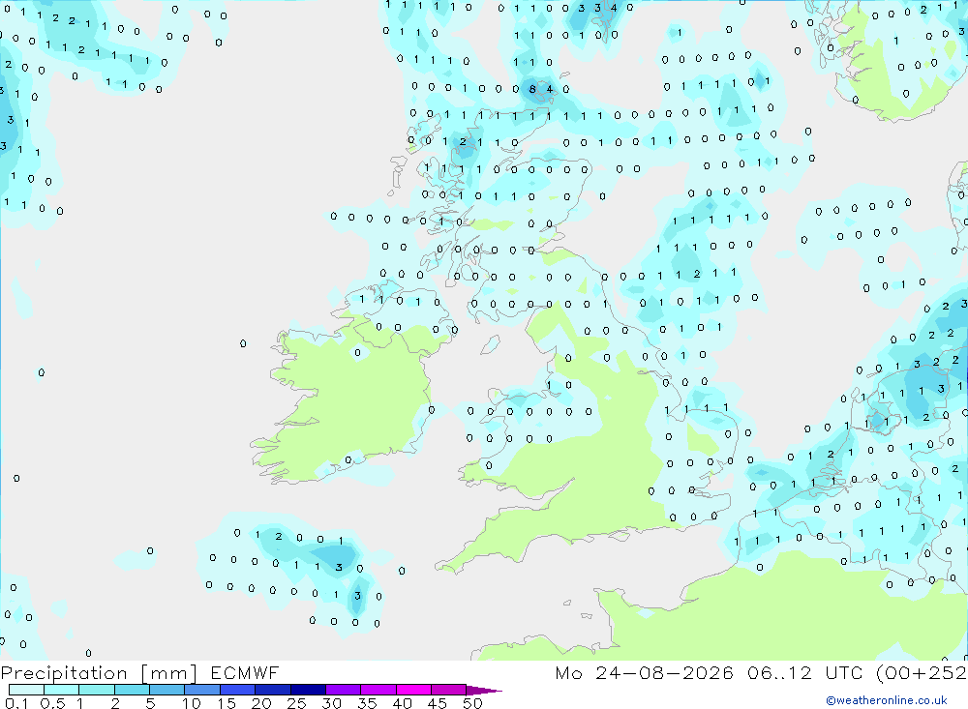Click the '(00+252' forecast offset text
This screenshot has height=709, width=968.
tap(922, 672)
